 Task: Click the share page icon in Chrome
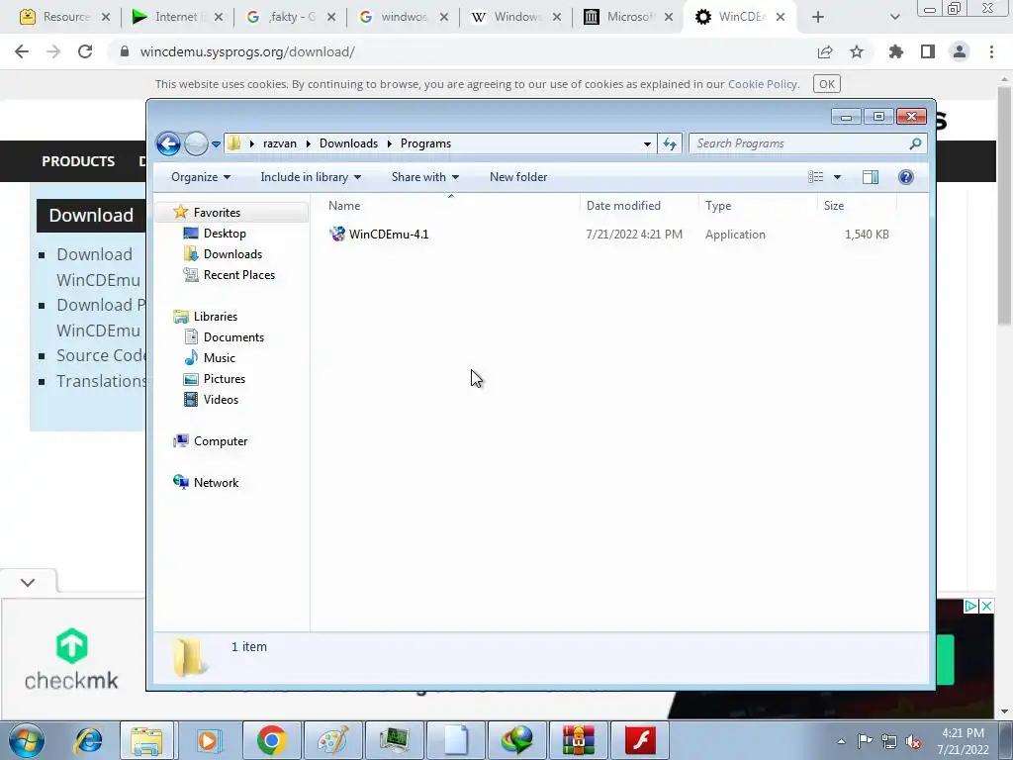[825, 51]
